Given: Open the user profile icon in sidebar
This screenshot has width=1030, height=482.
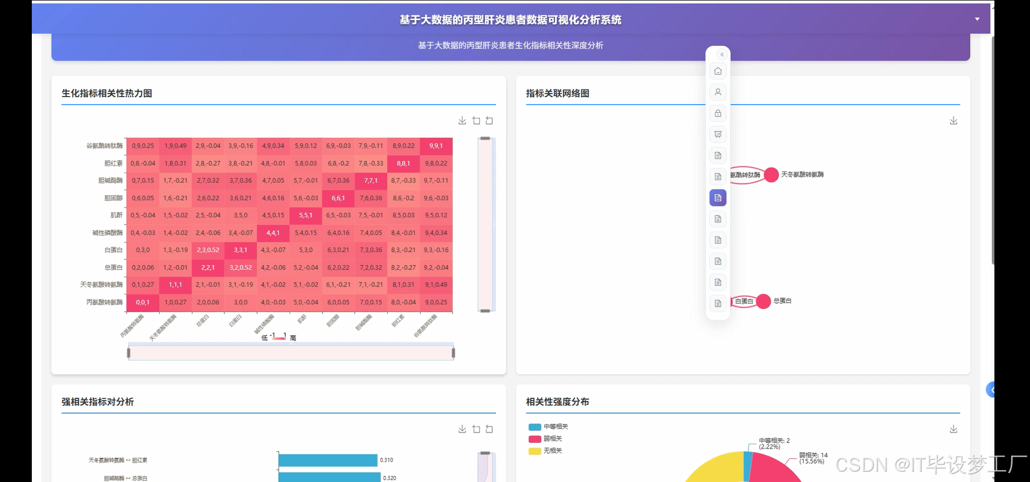Looking at the screenshot, I should (x=718, y=92).
